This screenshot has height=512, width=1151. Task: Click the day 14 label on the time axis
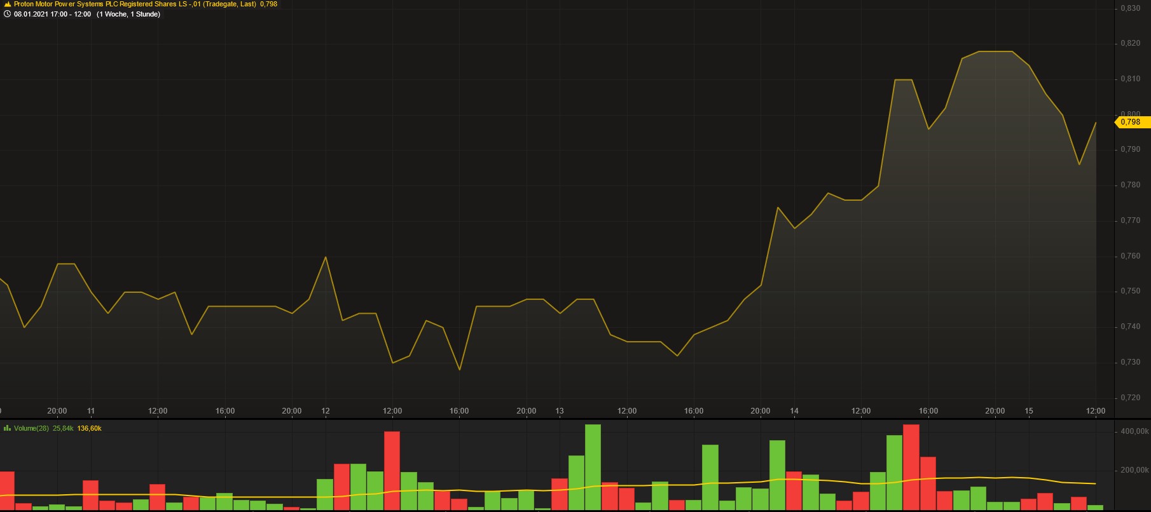[x=794, y=411]
